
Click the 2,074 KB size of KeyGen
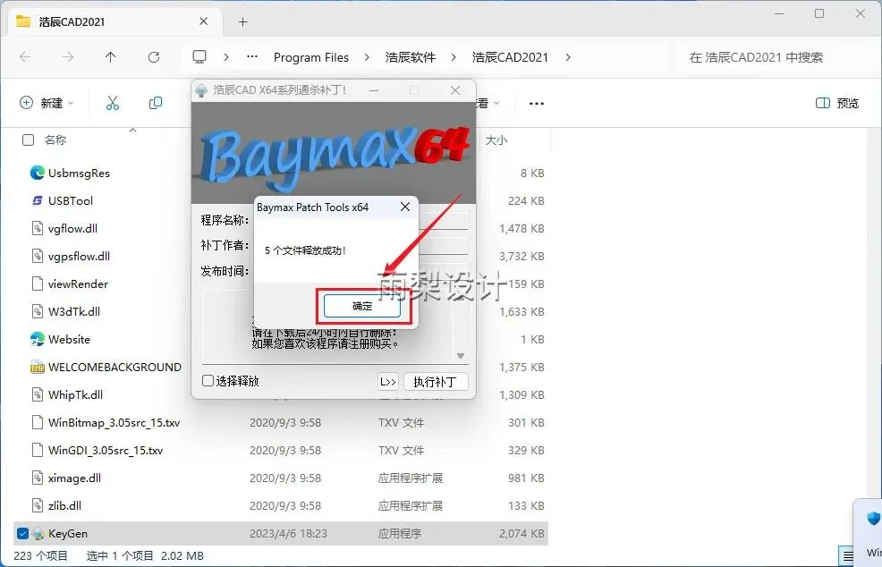click(522, 533)
